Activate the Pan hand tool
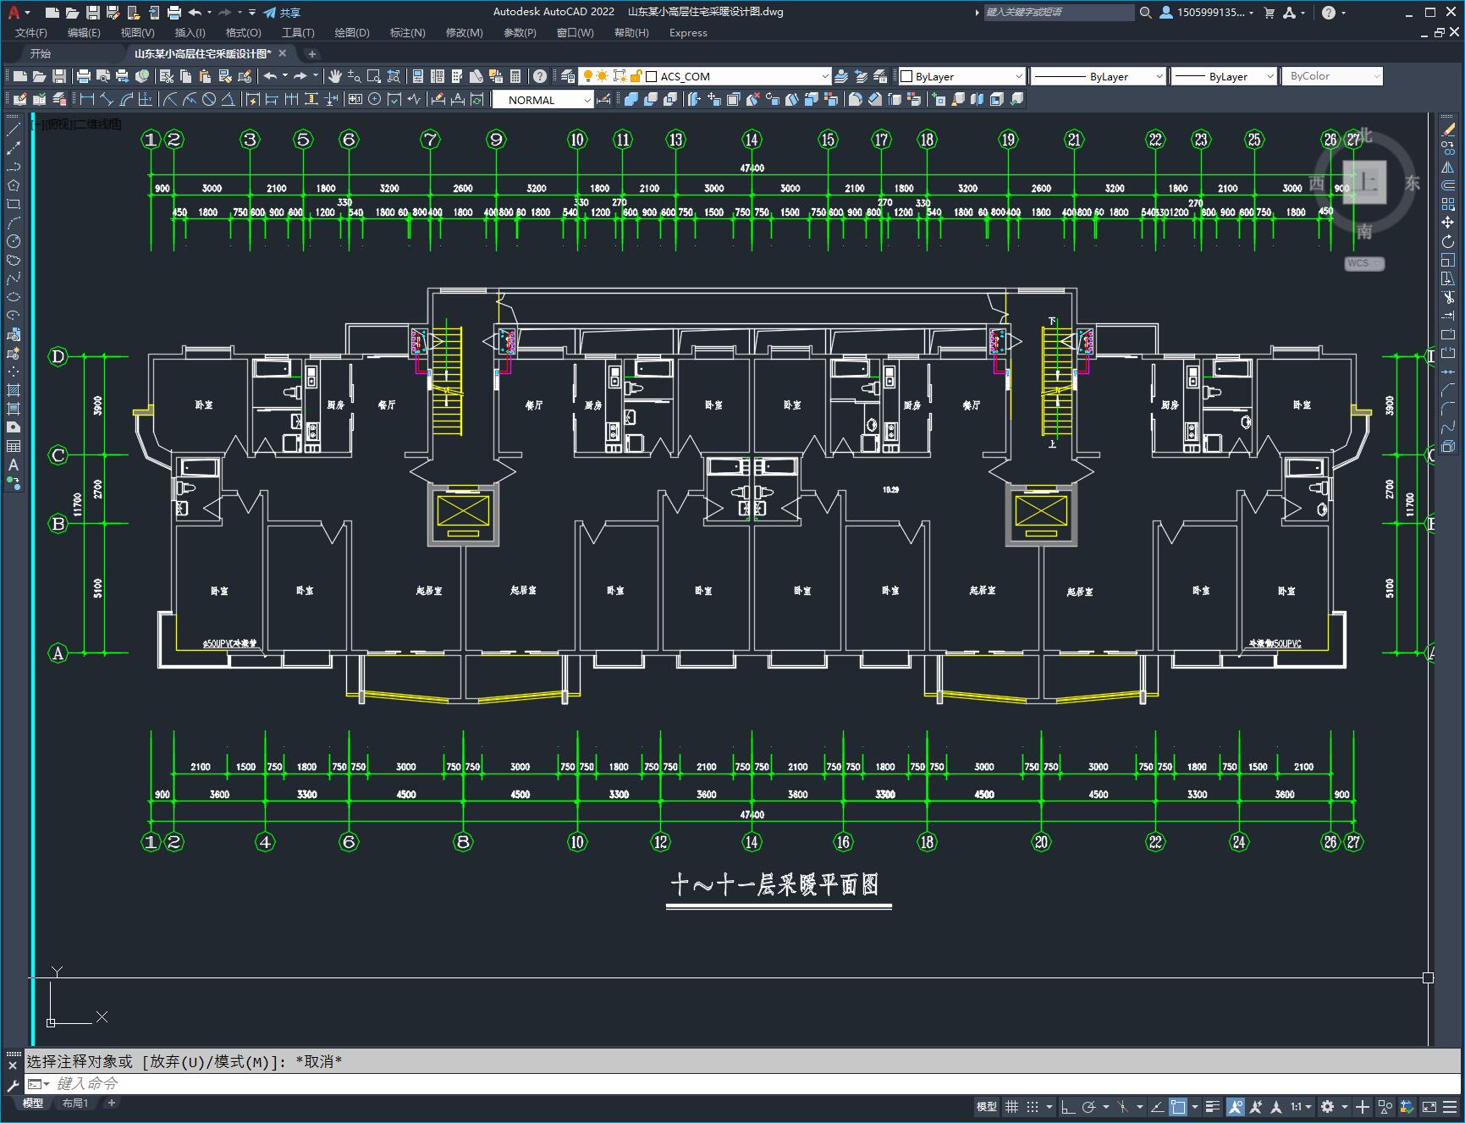The height and width of the screenshot is (1123, 1465). pos(335,76)
